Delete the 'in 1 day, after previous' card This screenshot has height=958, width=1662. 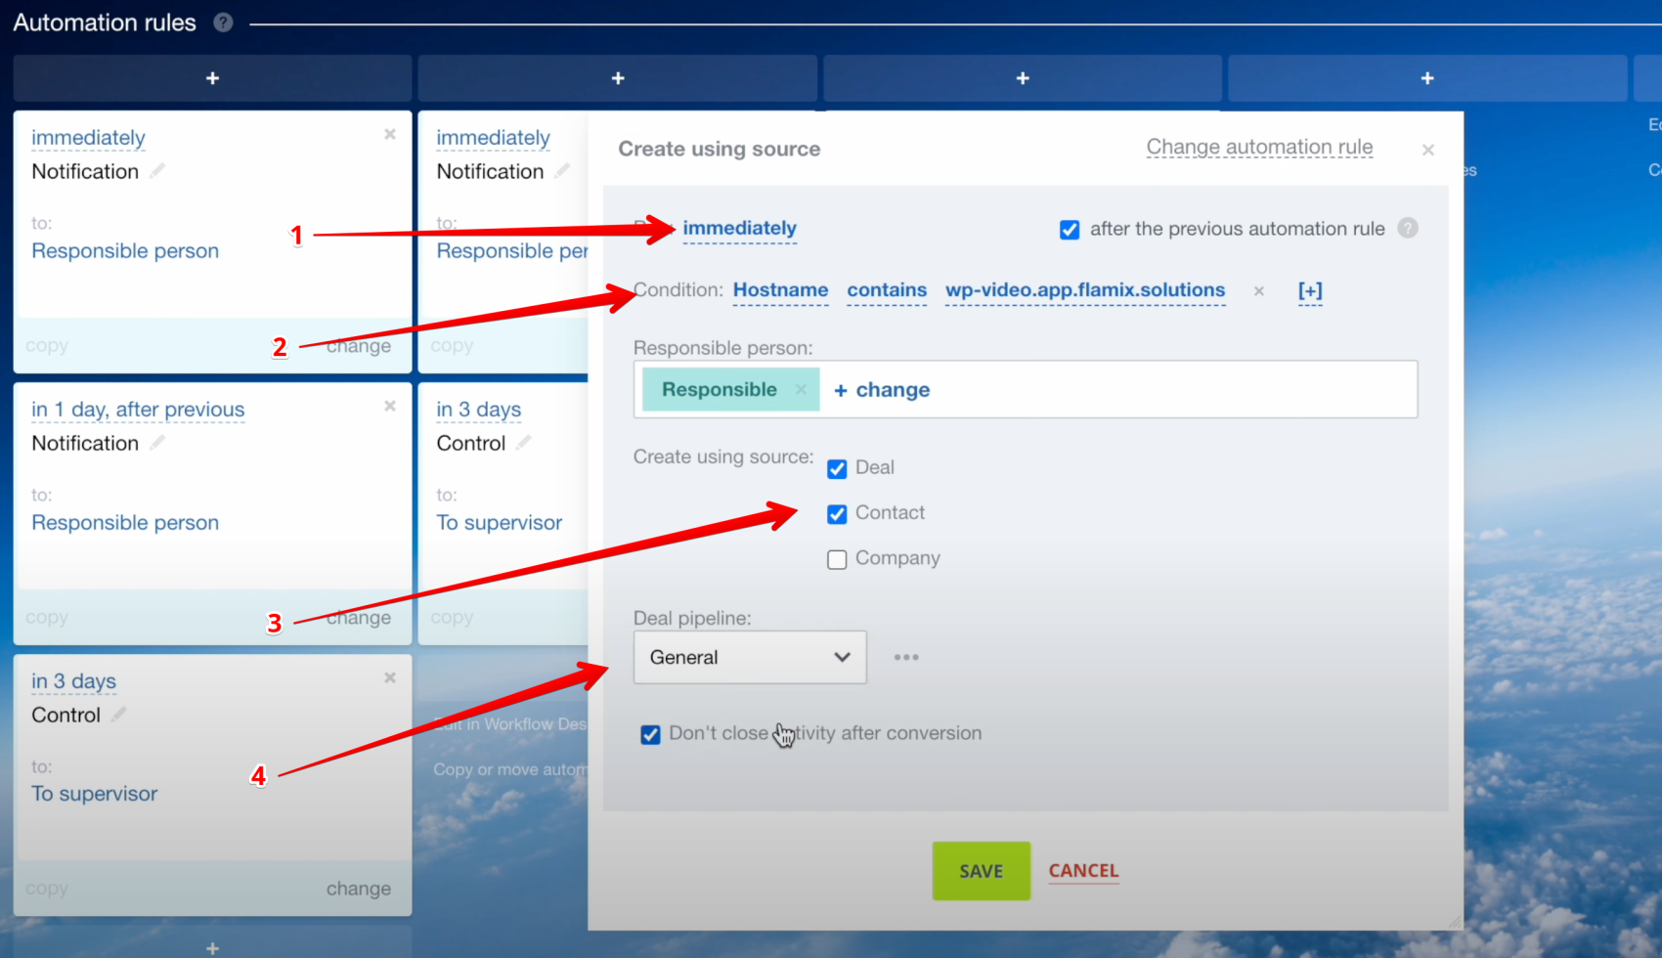coord(390,406)
